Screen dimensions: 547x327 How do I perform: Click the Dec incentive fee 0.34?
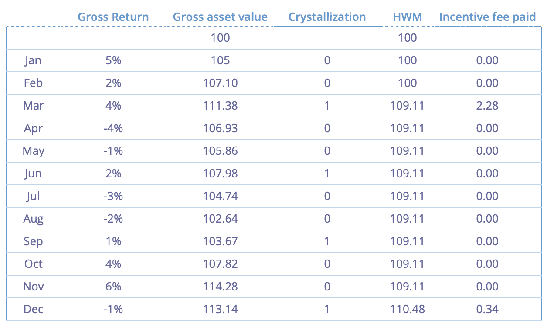coord(487,309)
